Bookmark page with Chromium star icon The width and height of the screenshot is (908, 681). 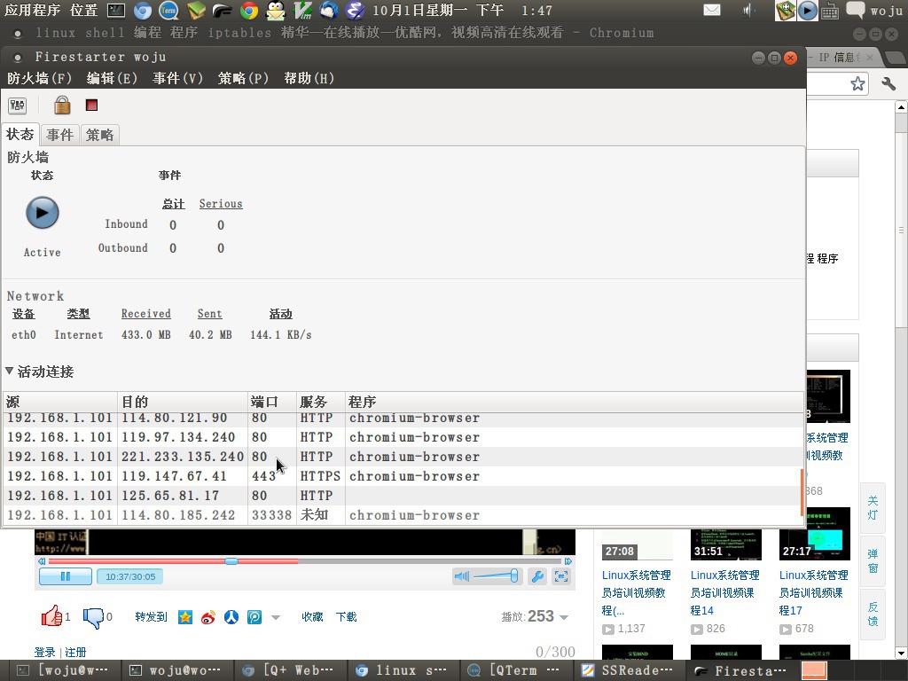click(857, 84)
